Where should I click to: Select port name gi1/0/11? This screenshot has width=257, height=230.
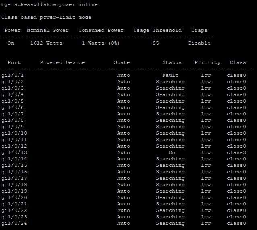point(14,140)
